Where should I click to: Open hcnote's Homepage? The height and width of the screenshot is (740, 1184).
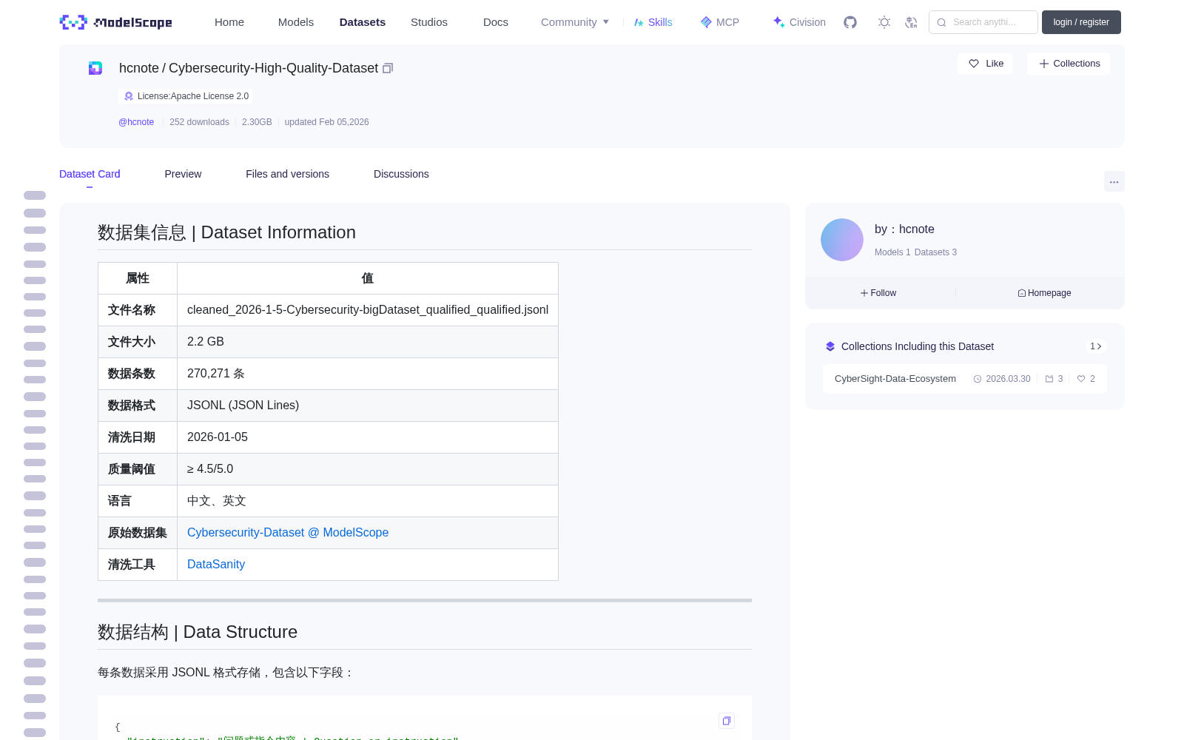(1044, 293)
